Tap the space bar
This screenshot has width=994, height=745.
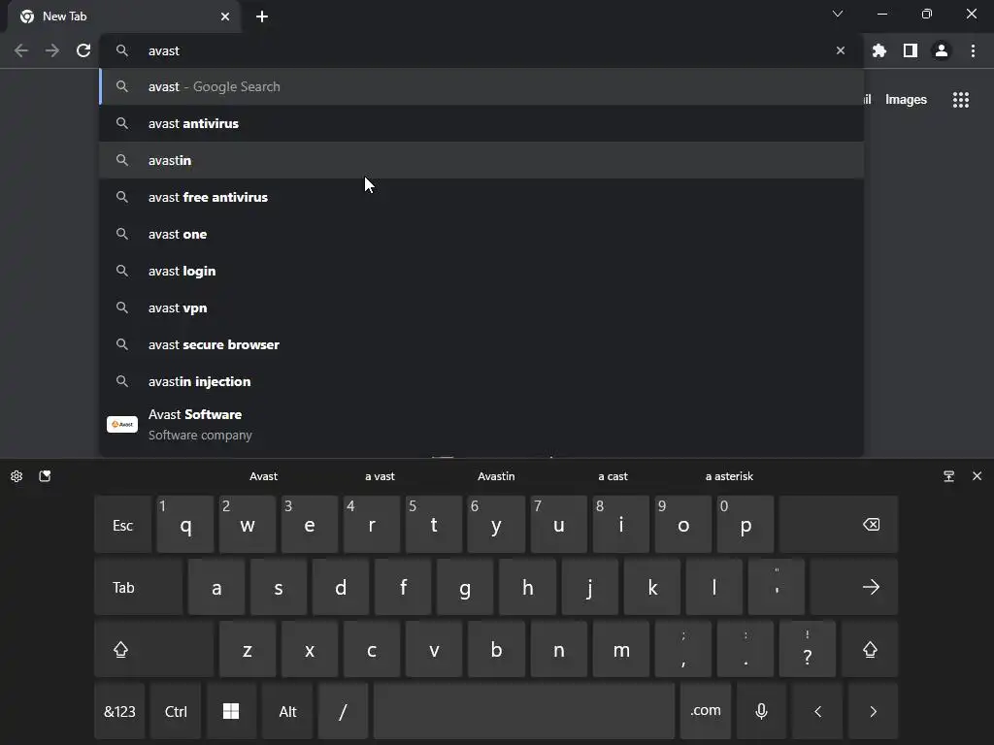pyautogui.click(x=524, y=711)
